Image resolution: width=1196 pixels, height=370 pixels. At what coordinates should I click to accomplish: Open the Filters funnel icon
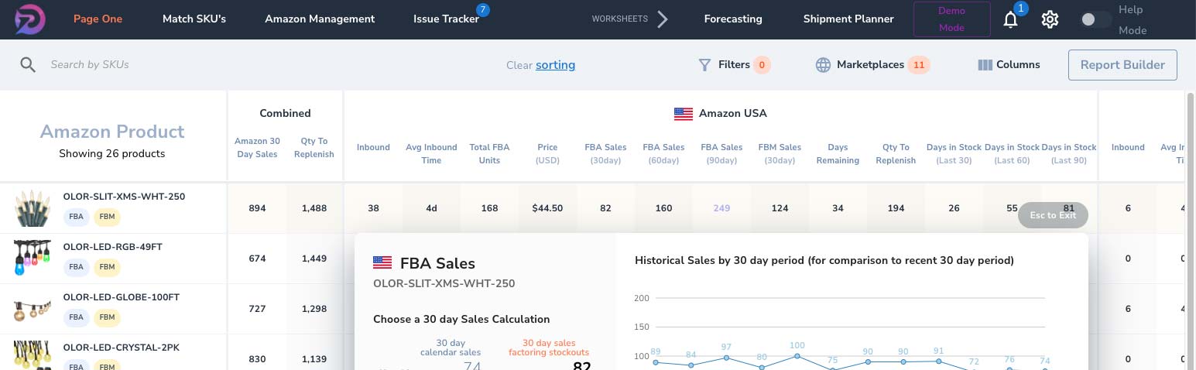click(704, 65)
